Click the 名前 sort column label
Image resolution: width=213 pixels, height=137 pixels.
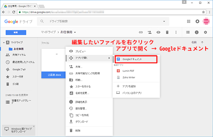[x=194, y=42]
